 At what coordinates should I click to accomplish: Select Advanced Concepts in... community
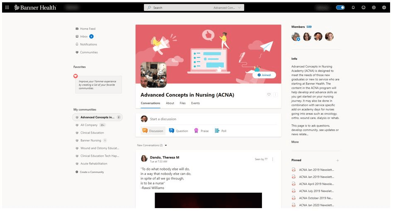(97, 117)
